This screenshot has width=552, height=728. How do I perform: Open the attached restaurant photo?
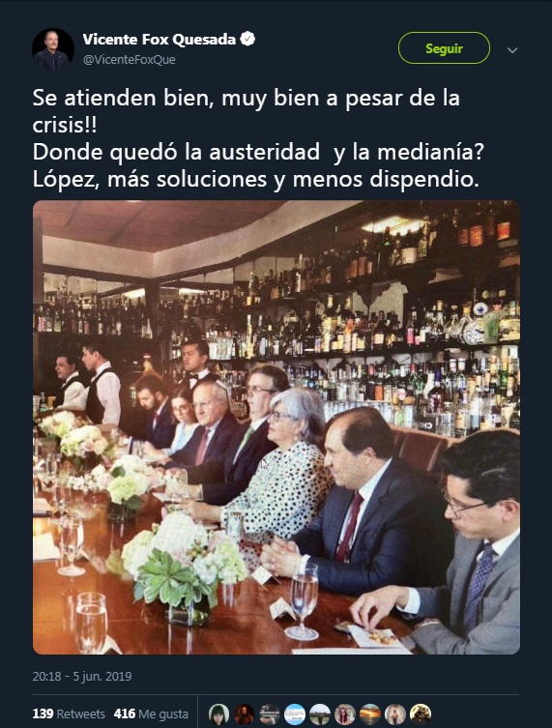coord(276,427)
